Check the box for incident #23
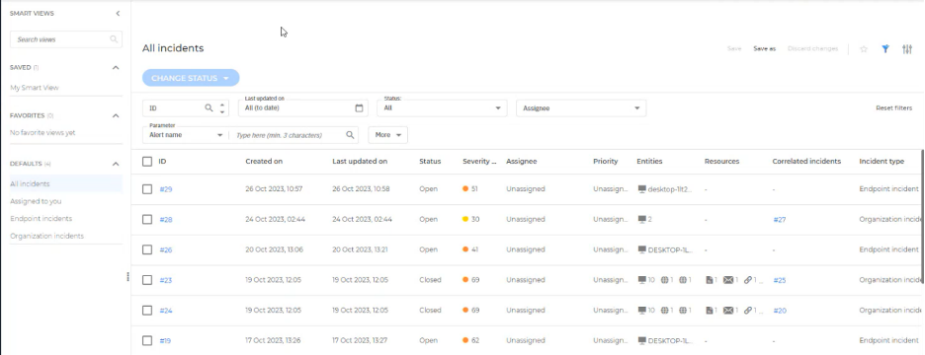 point(147,280)
